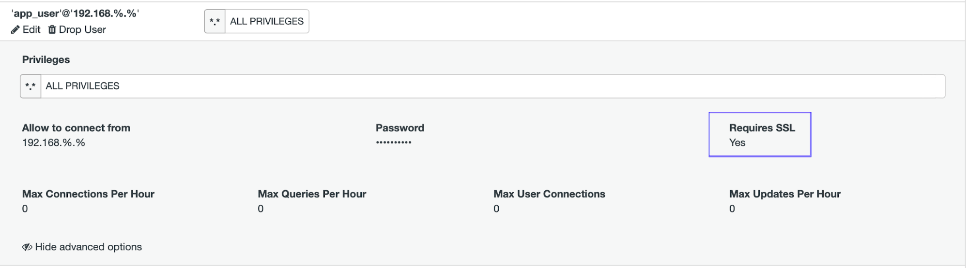Viewport: 968px width, 268px height.
Task: Click the 192.168.%.% allowed host value
Action: tap(53, 143)
